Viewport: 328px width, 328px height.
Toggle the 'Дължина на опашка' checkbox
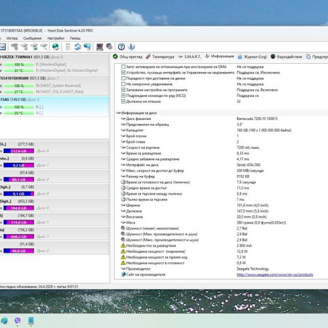[123, 101]
